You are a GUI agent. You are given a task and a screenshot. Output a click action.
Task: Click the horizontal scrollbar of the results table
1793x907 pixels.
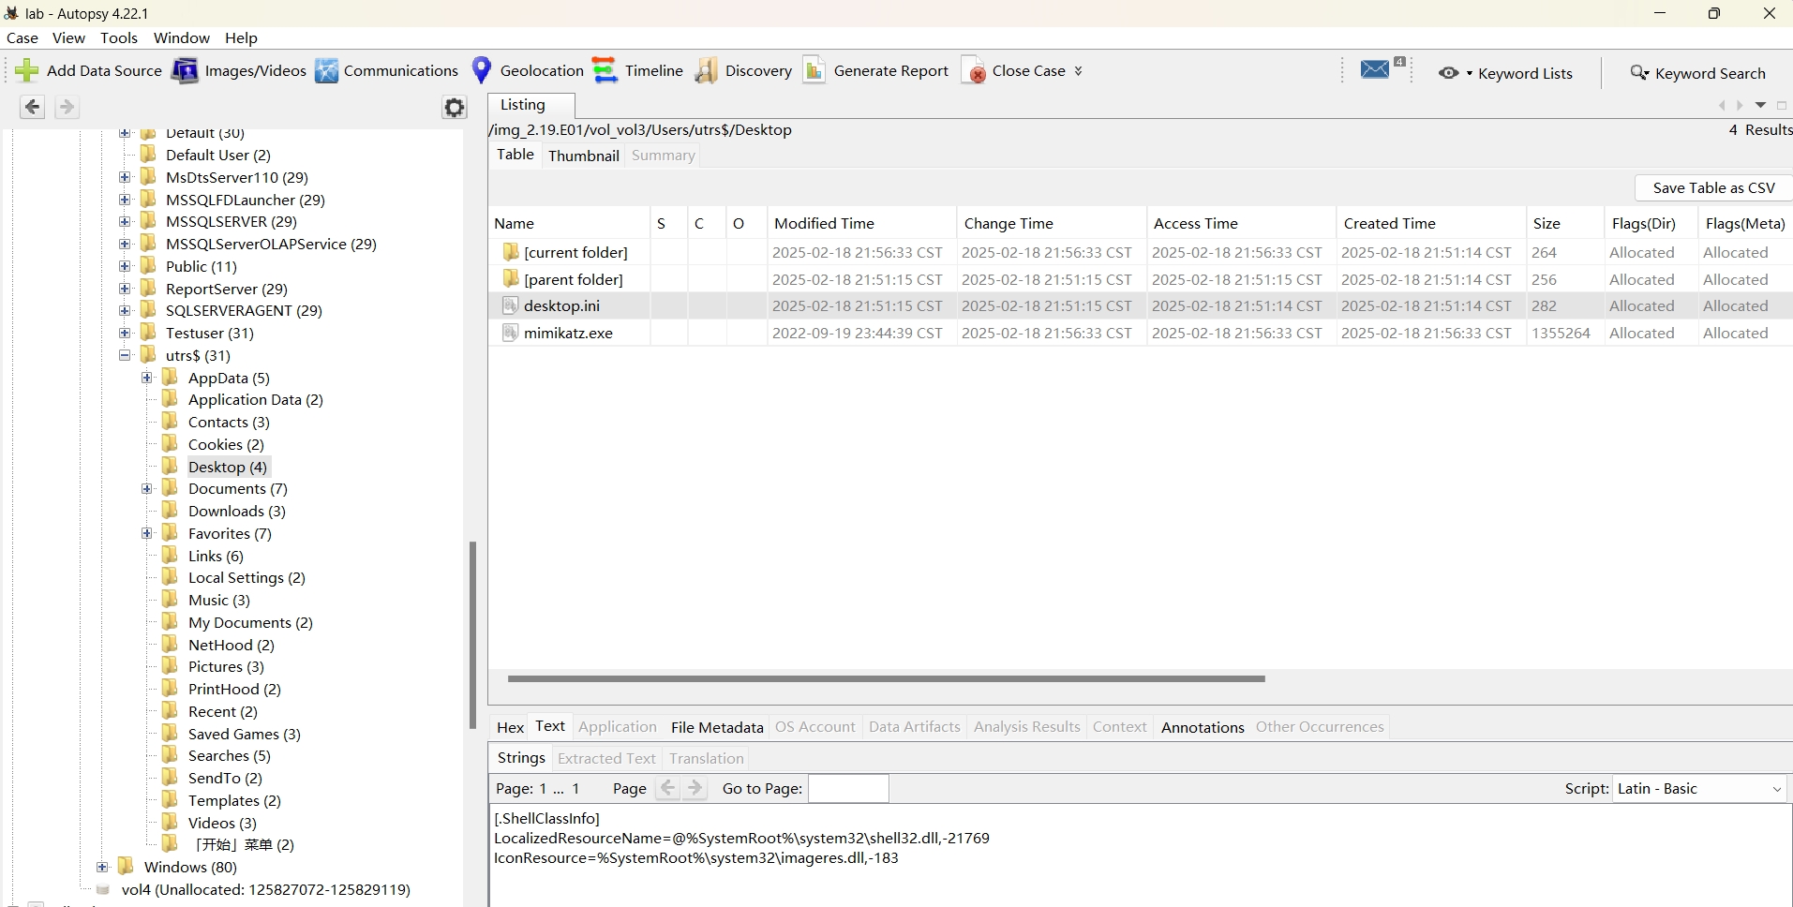[886, 678]
